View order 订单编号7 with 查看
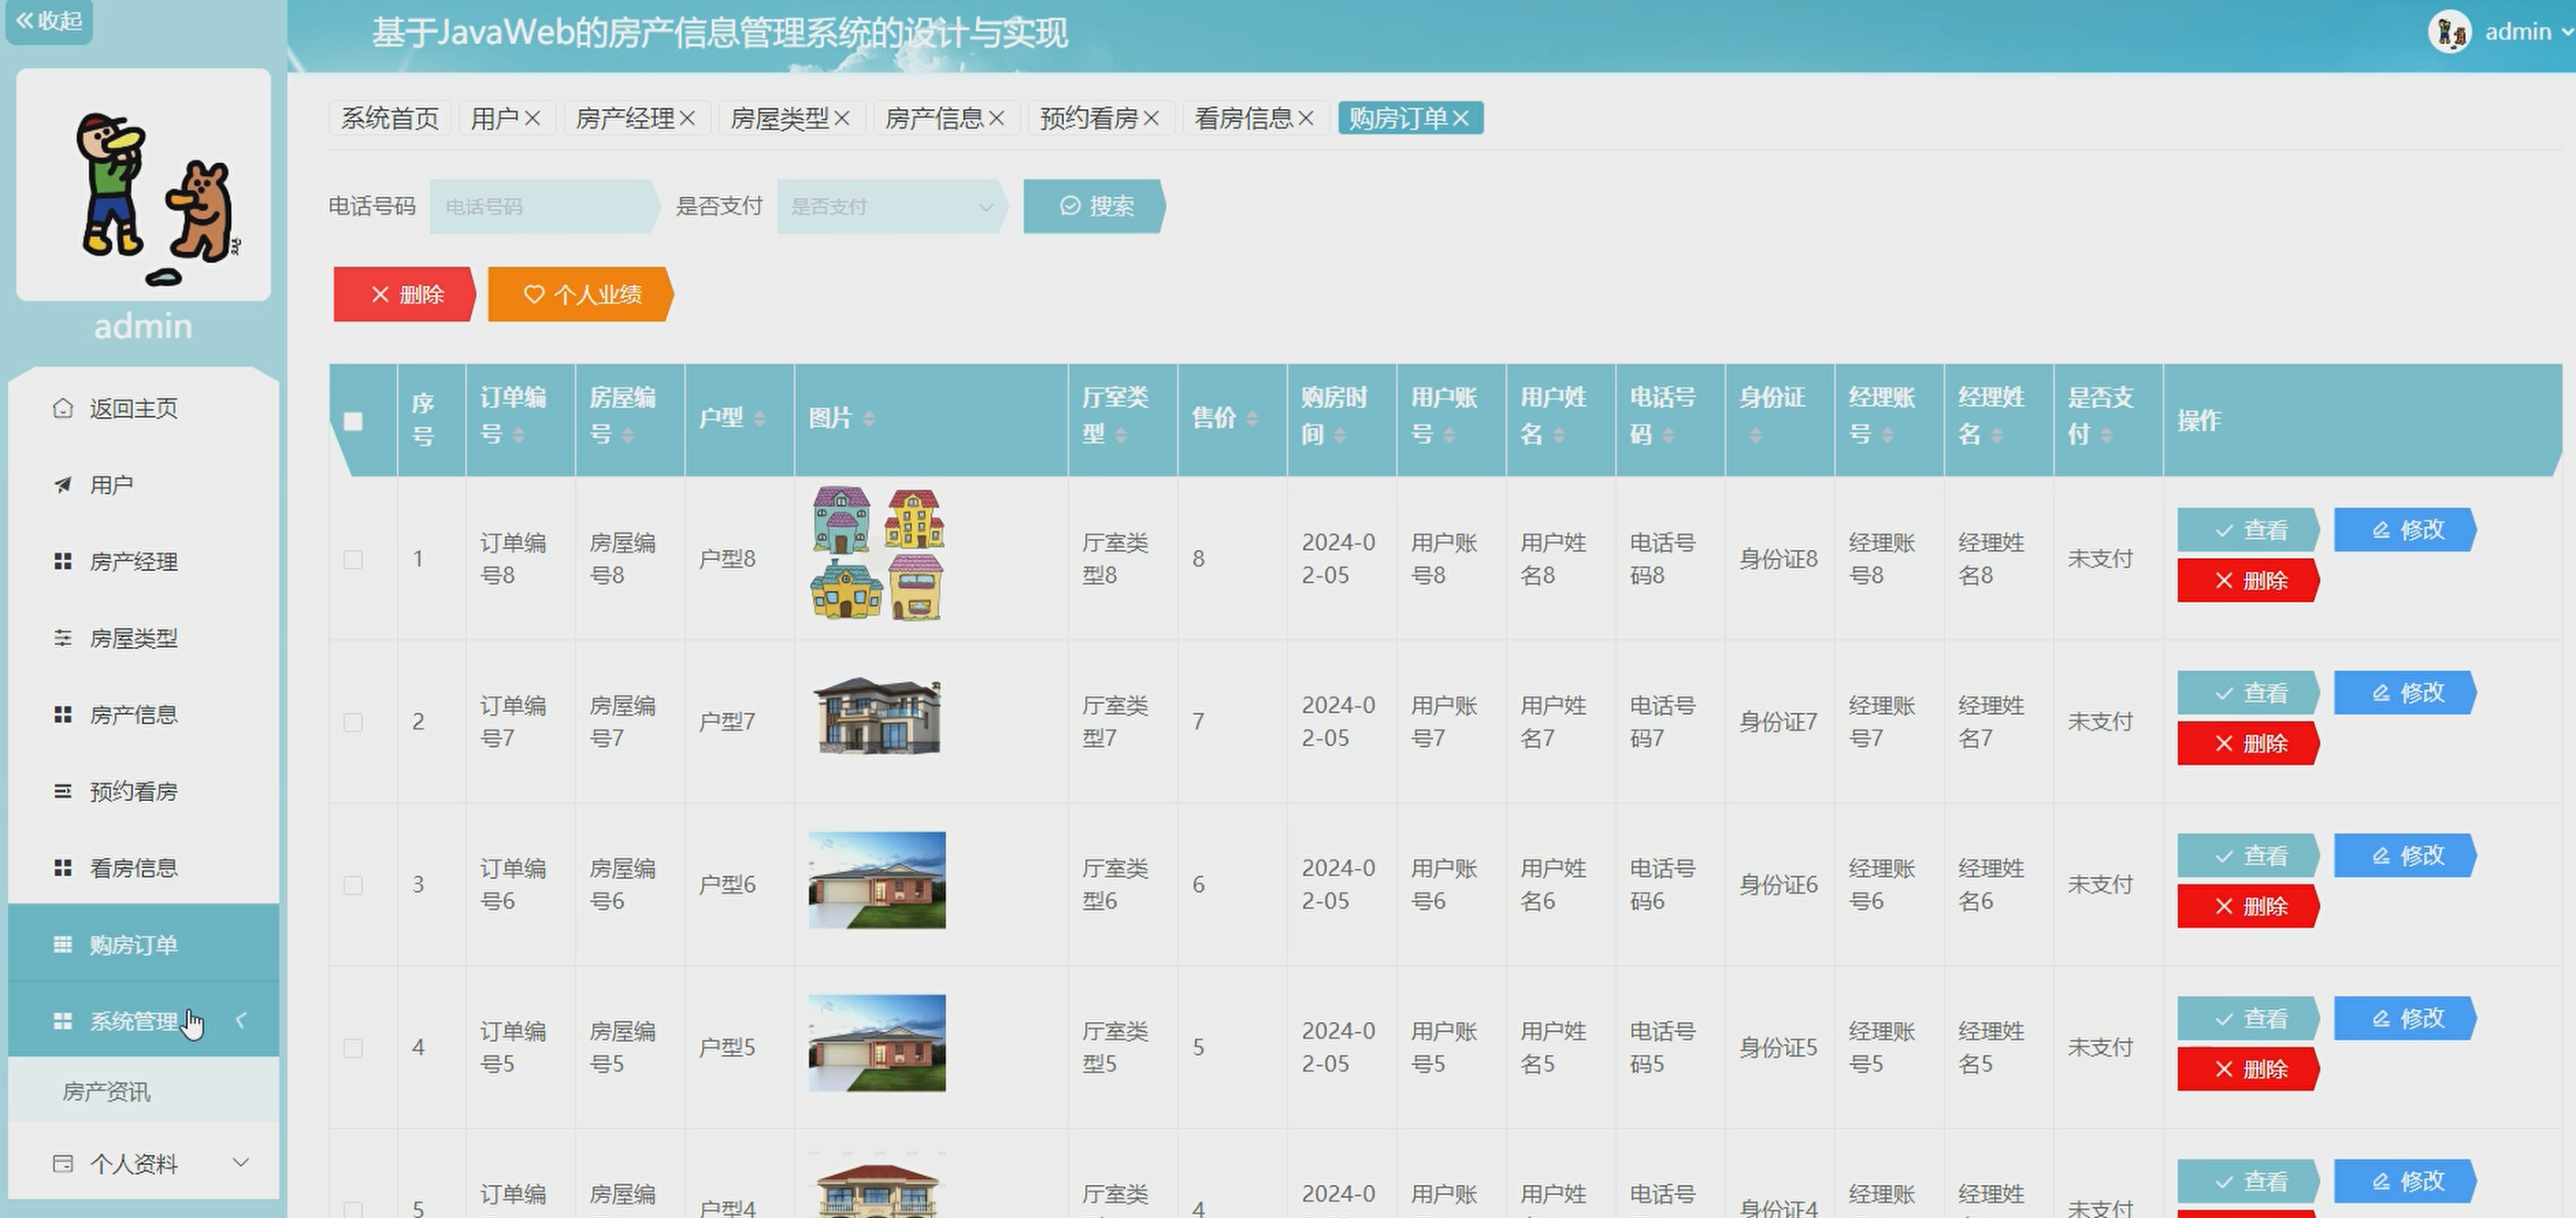 pos(2249,693)
